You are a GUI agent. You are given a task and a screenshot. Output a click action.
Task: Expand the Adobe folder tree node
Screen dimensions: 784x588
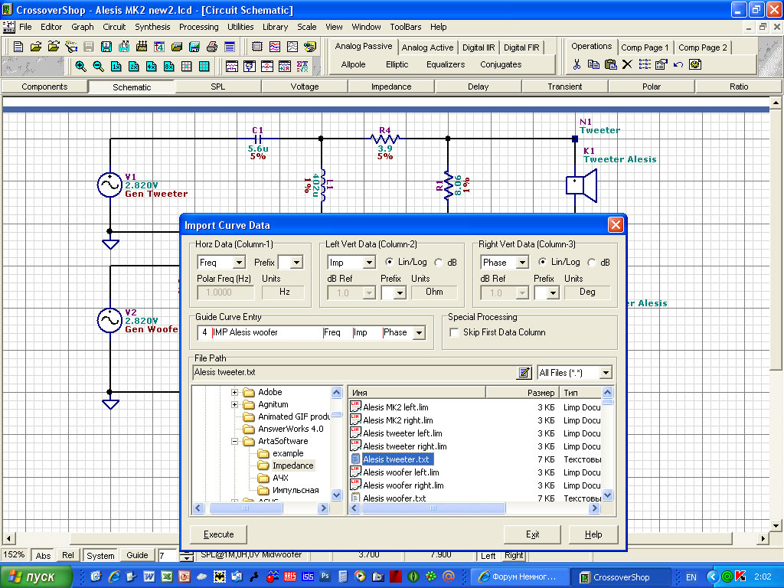click(234, 393)
